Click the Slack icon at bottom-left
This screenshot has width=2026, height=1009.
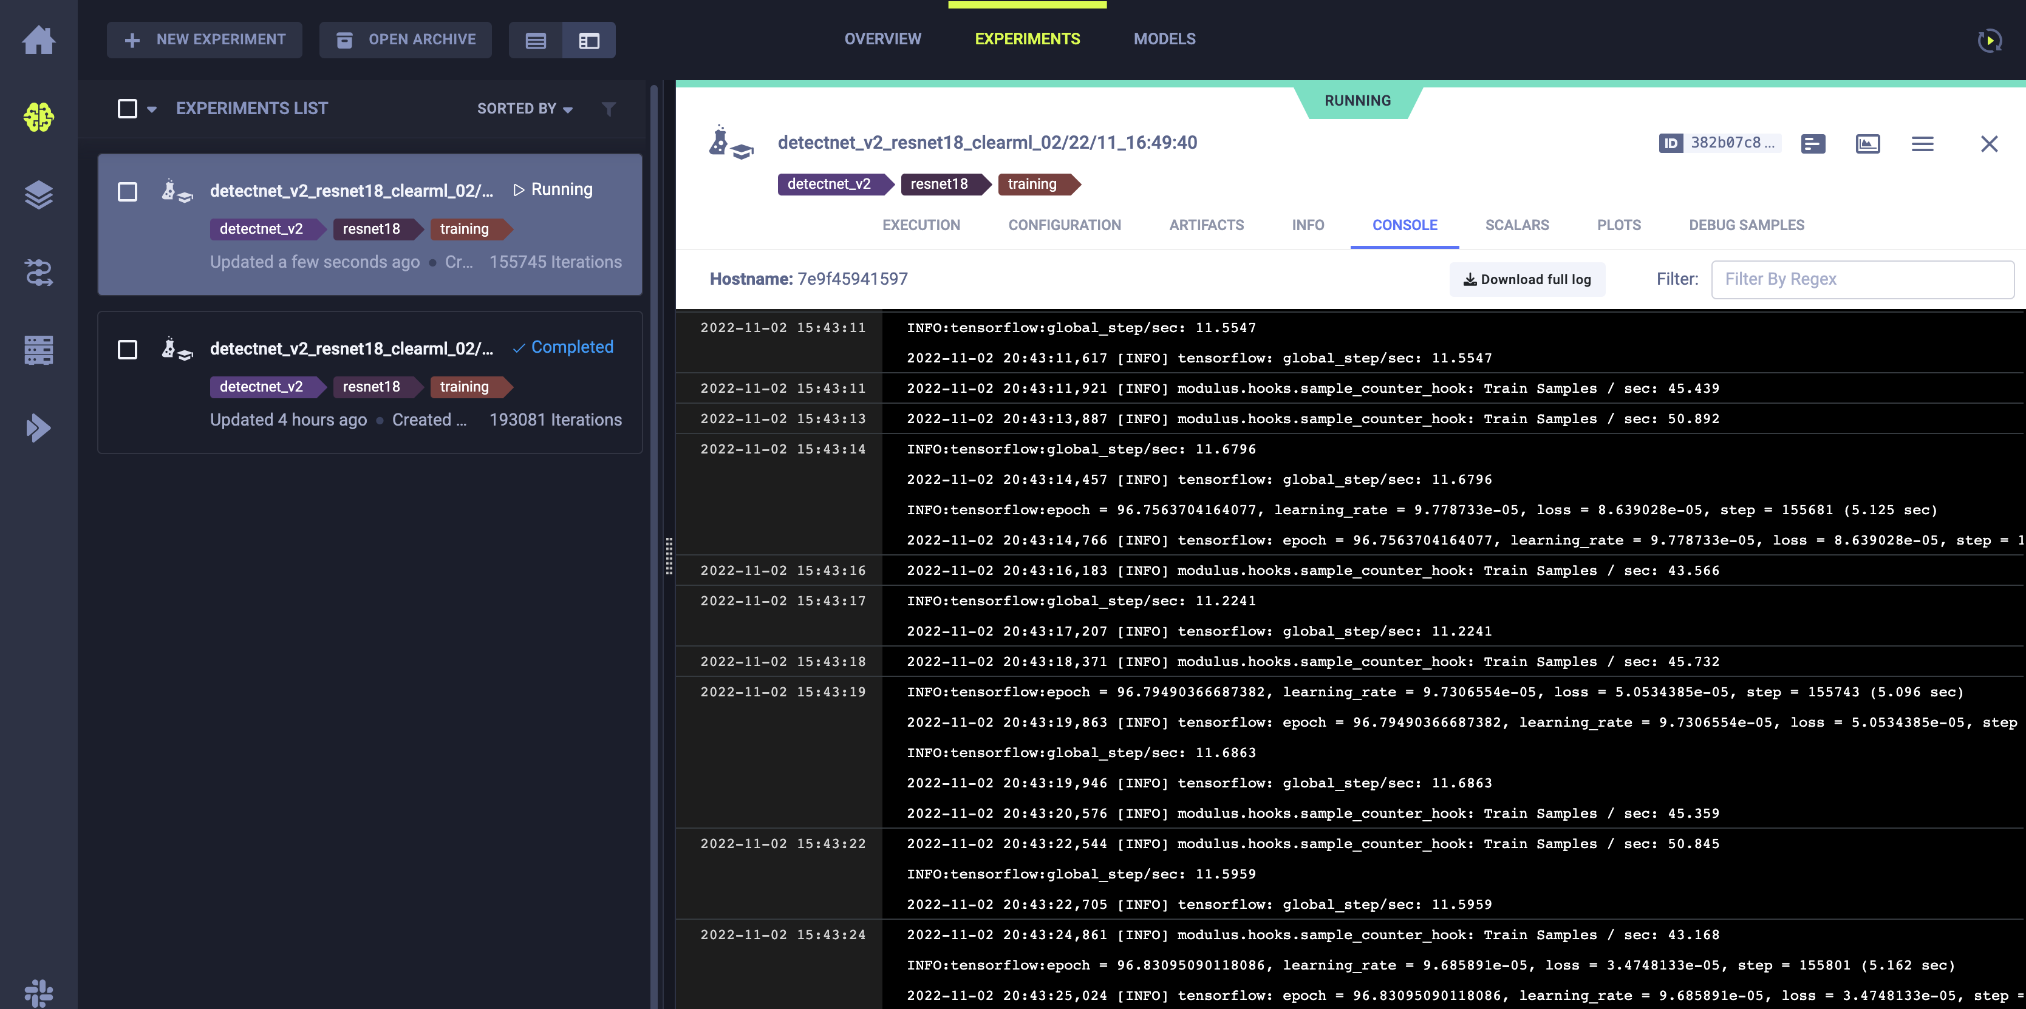(38, 993)
